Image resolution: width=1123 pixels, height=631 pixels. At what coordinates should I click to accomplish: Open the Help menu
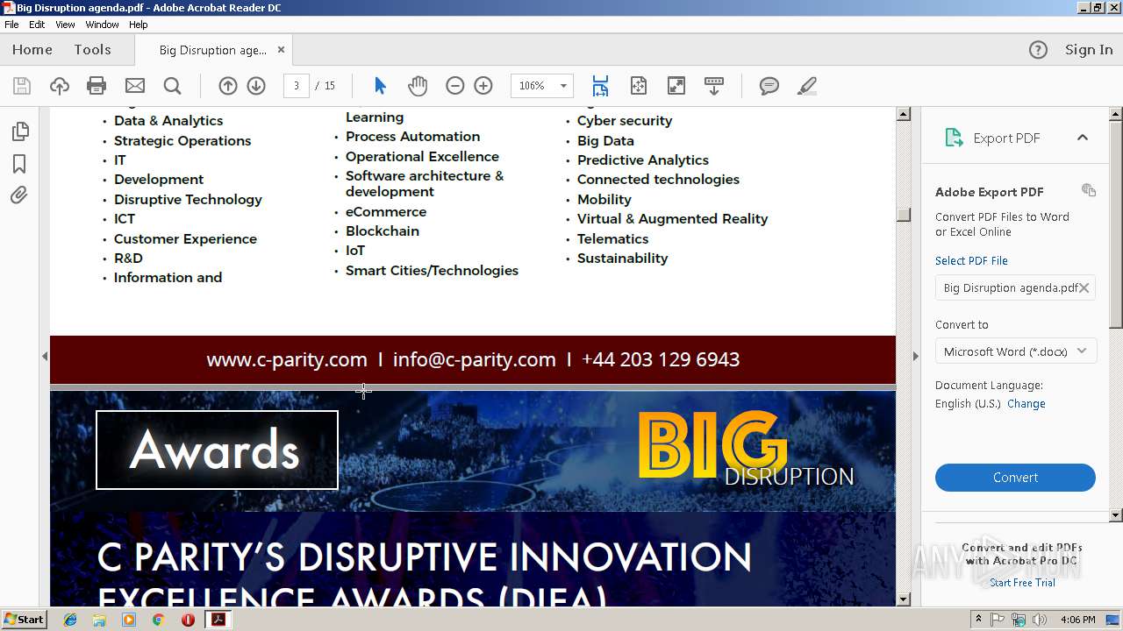click(x=139, y=25)
